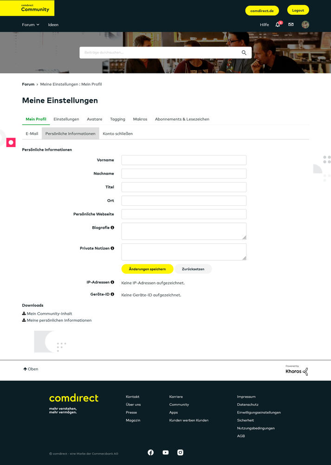Viewport: 331px width, 465px height.
Task: Open the Konto schließen sub-tab
Action: click(x=118, y=134)
